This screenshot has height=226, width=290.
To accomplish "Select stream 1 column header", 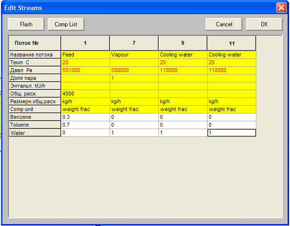I will pos(85,43).
